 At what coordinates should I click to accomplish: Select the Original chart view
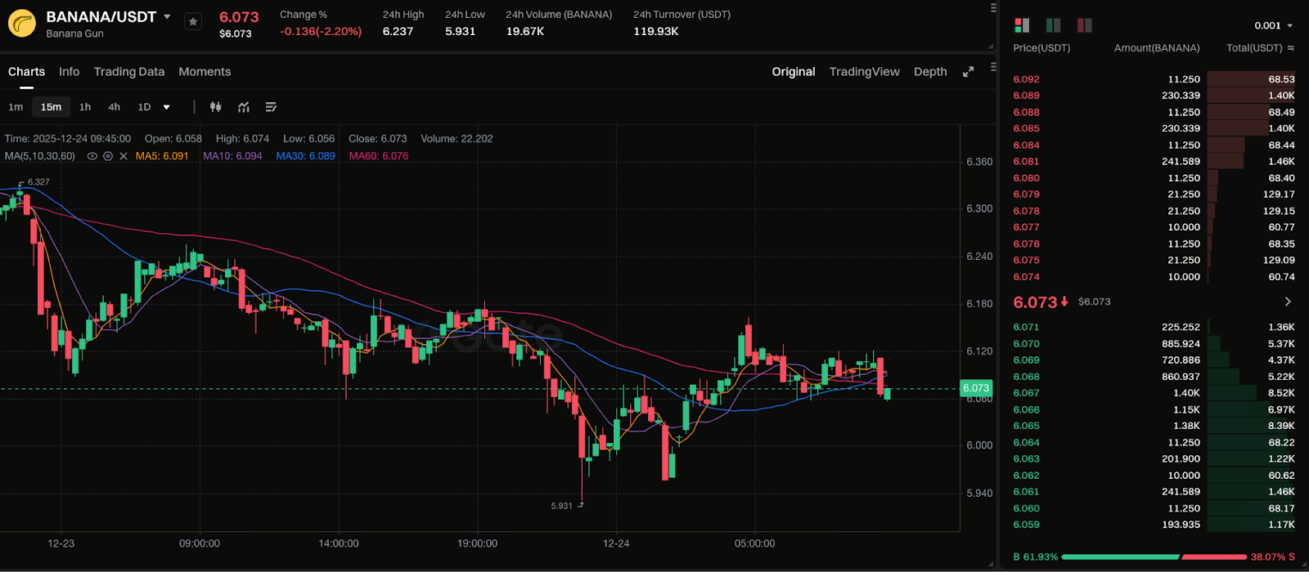(x=794, y=72)
